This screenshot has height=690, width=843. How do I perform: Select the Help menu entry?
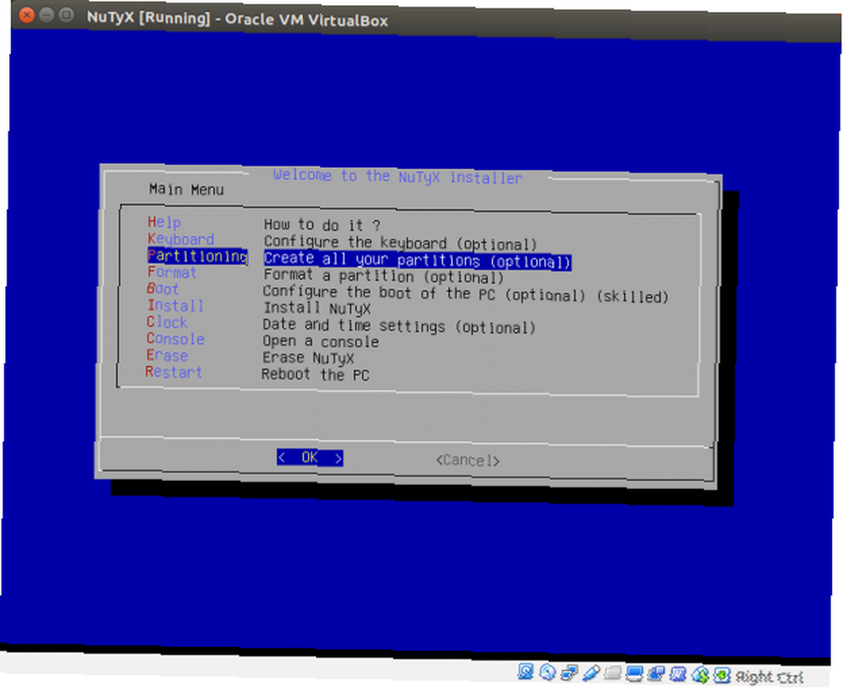(164, 222)
